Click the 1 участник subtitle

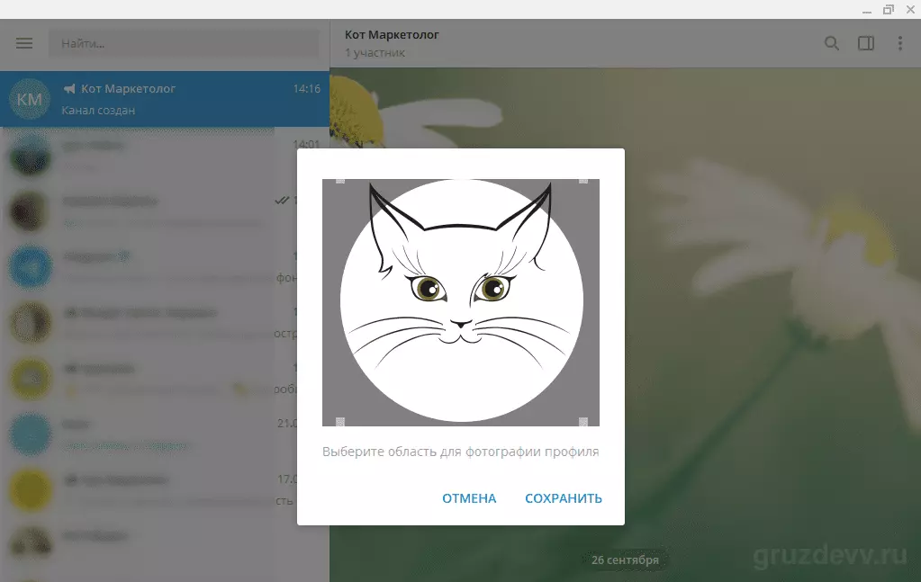pos(375,53)
